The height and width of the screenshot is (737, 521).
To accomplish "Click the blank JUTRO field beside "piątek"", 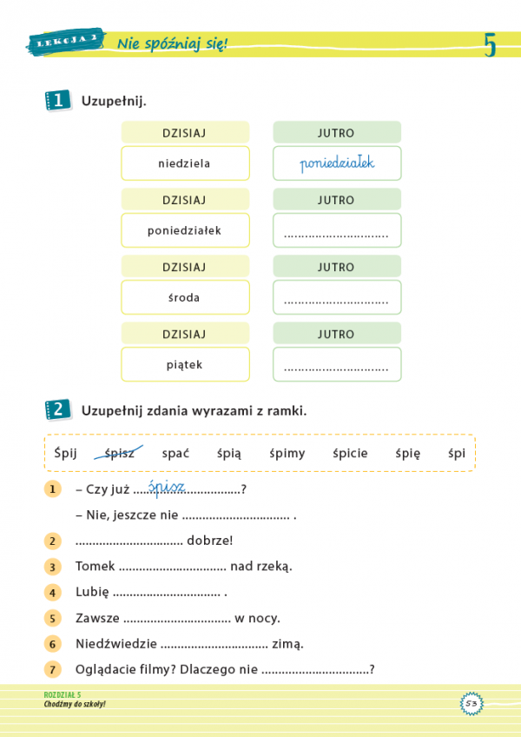I will pyautogui.click(x=337, y=365).
